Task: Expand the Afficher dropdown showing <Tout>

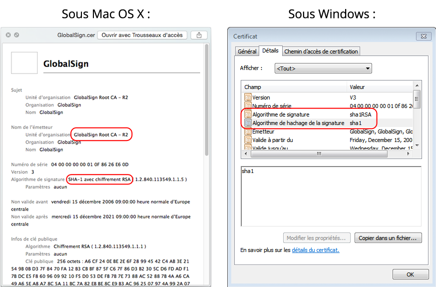Action: tap(323, 68)
